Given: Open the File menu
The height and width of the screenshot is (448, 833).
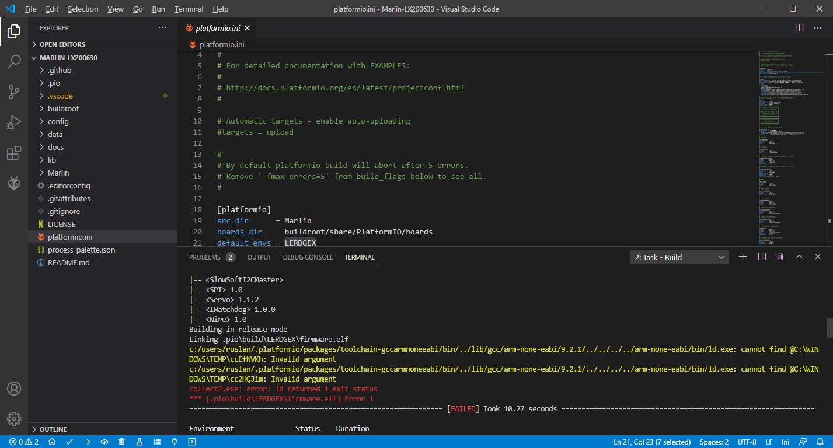Looking at the screenshot, I should click(30, 9).
